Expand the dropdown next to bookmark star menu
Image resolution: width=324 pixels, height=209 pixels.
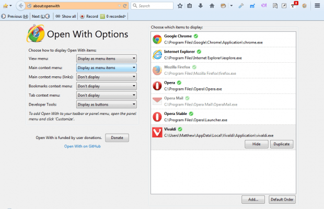pos(11,6)
